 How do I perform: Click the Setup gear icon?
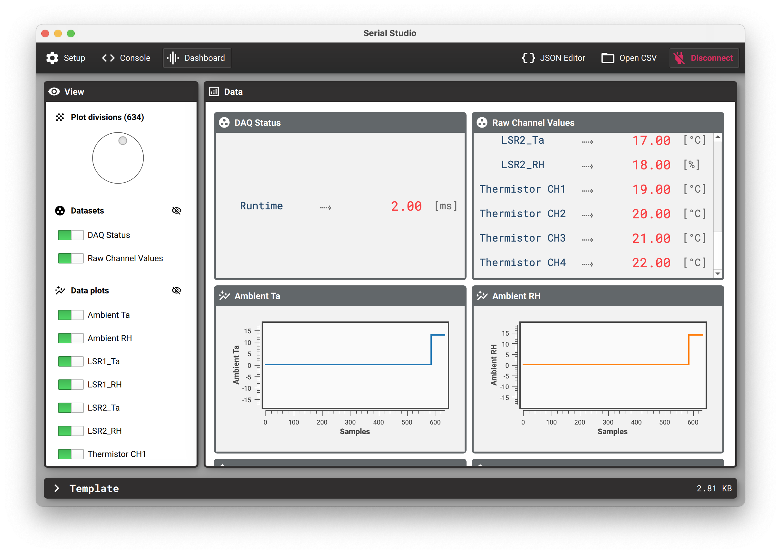(x=52, y=58)
